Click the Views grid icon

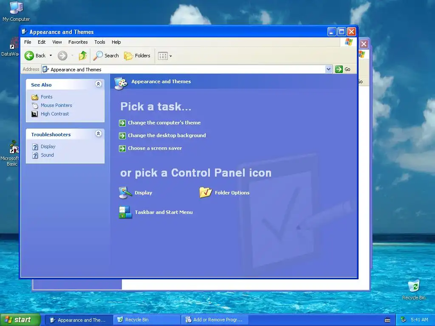[163, 56]
